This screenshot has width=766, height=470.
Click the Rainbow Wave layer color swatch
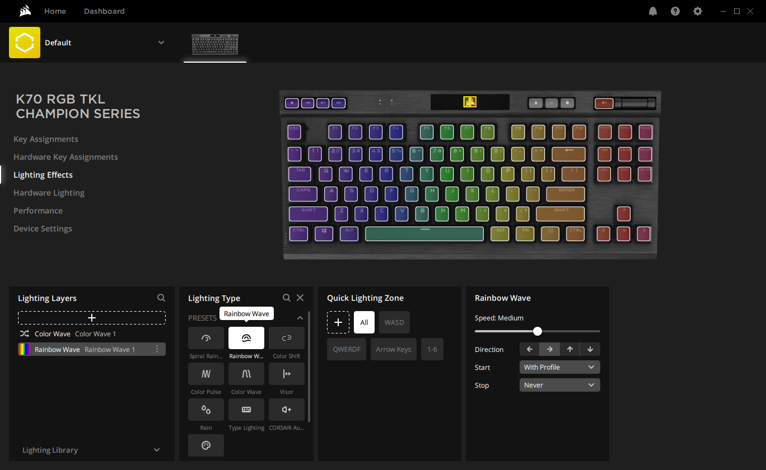click(x=25, y=349)
